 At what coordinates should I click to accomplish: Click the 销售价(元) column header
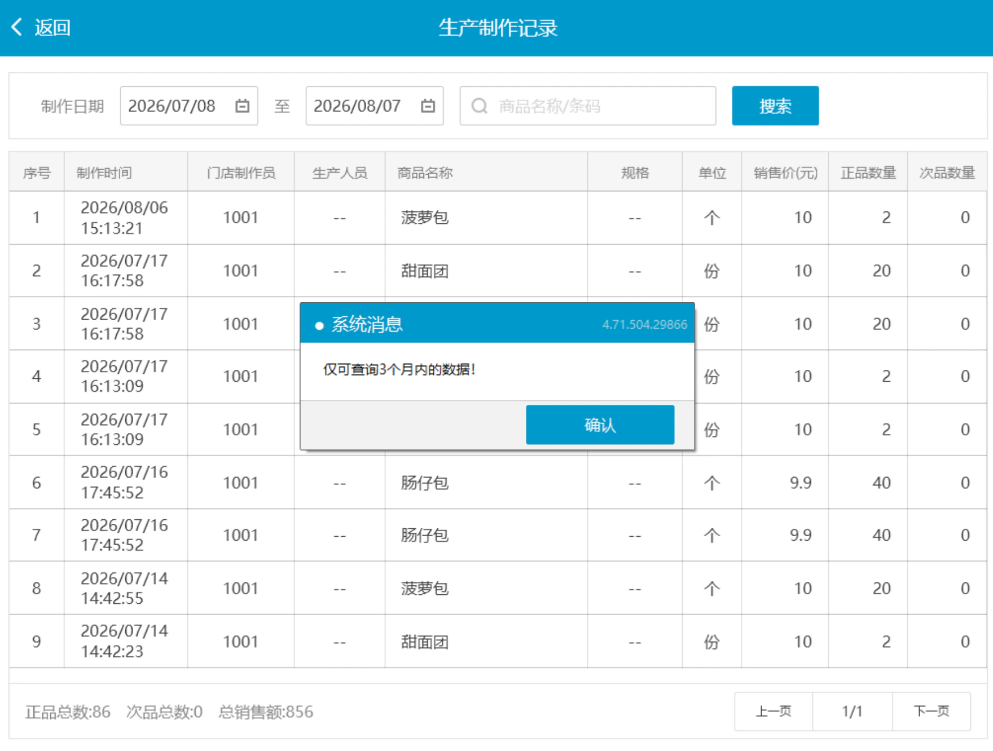click(785, 173)
